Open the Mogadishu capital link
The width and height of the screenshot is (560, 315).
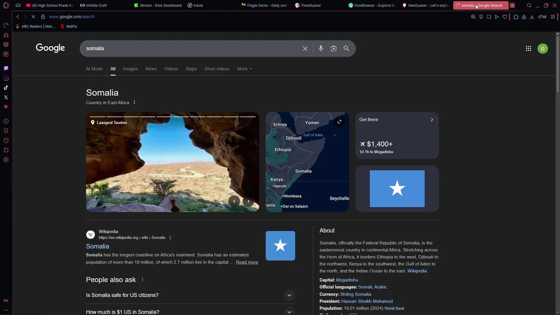coord(347,280)
